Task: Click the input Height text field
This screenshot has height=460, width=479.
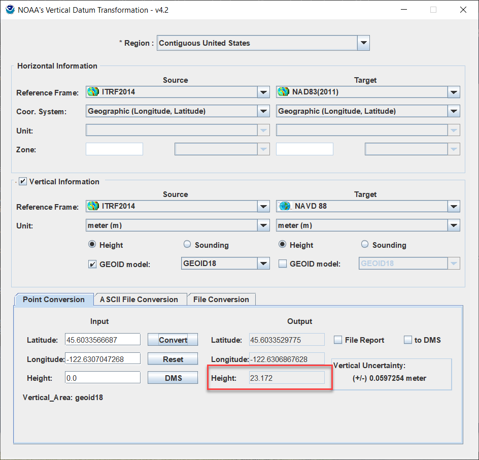Action: tap(102, 378)
